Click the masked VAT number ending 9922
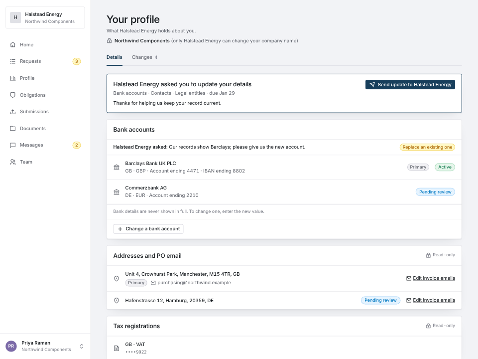478x359 pixels. pyautogui.click(x=136, y=352)
